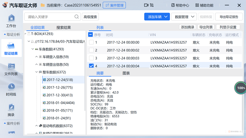The image size is (246, 138).
Task: Toggle the header select-all checkbox
Action: pyautogui.click(x=90, y=34)
